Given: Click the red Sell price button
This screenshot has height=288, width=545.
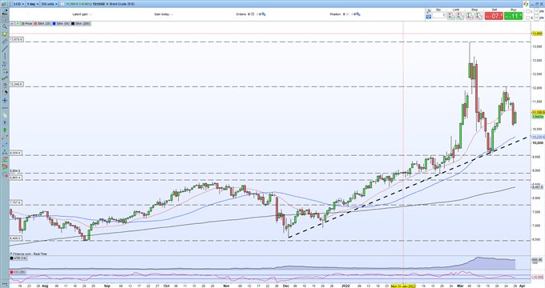Looking at the screenshot, I should pos(494,16).
